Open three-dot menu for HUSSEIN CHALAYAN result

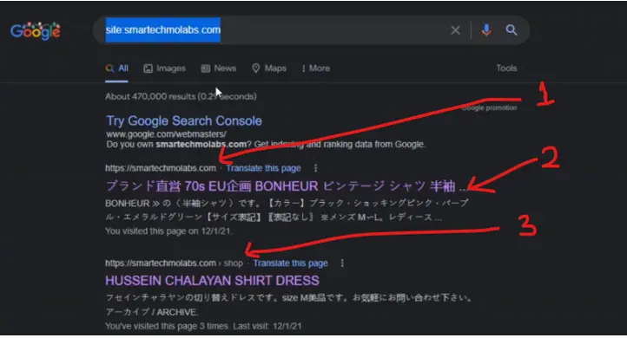click(342, 263)
